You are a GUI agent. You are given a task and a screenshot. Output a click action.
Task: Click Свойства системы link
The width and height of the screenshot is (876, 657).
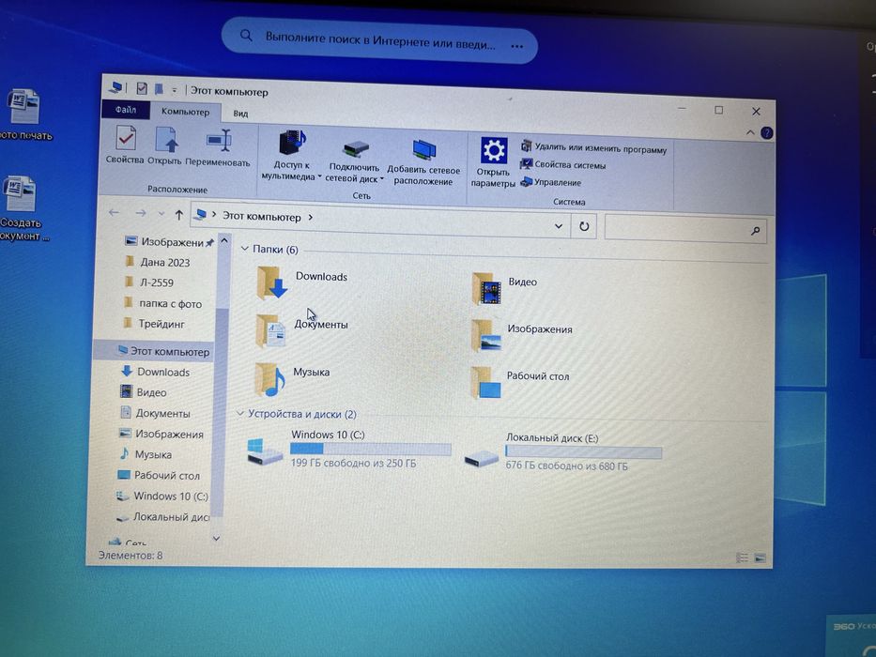[562, 165]
